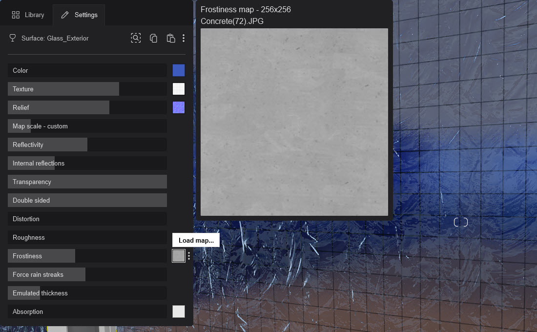Click the Settings pencil icon
The image size is (537, 332).
pos(65,15)
